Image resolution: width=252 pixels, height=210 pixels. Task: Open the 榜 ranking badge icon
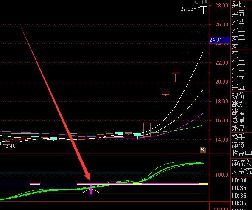point(203,150)
